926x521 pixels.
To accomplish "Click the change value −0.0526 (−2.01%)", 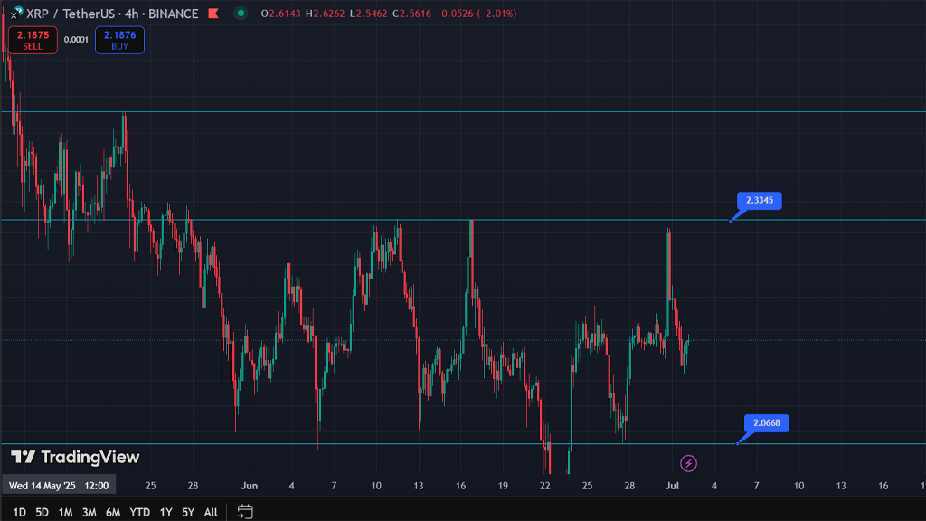I will [x=477, y=14].
